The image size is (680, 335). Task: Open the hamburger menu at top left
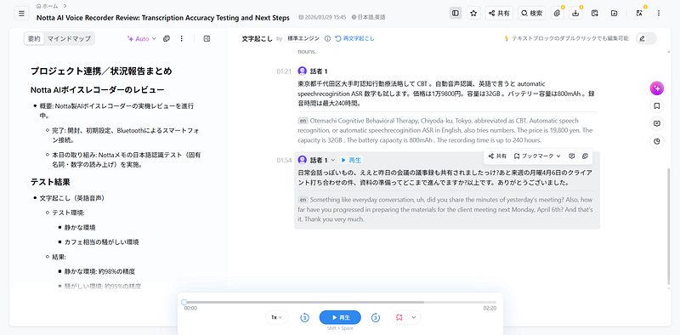[21, 13]
